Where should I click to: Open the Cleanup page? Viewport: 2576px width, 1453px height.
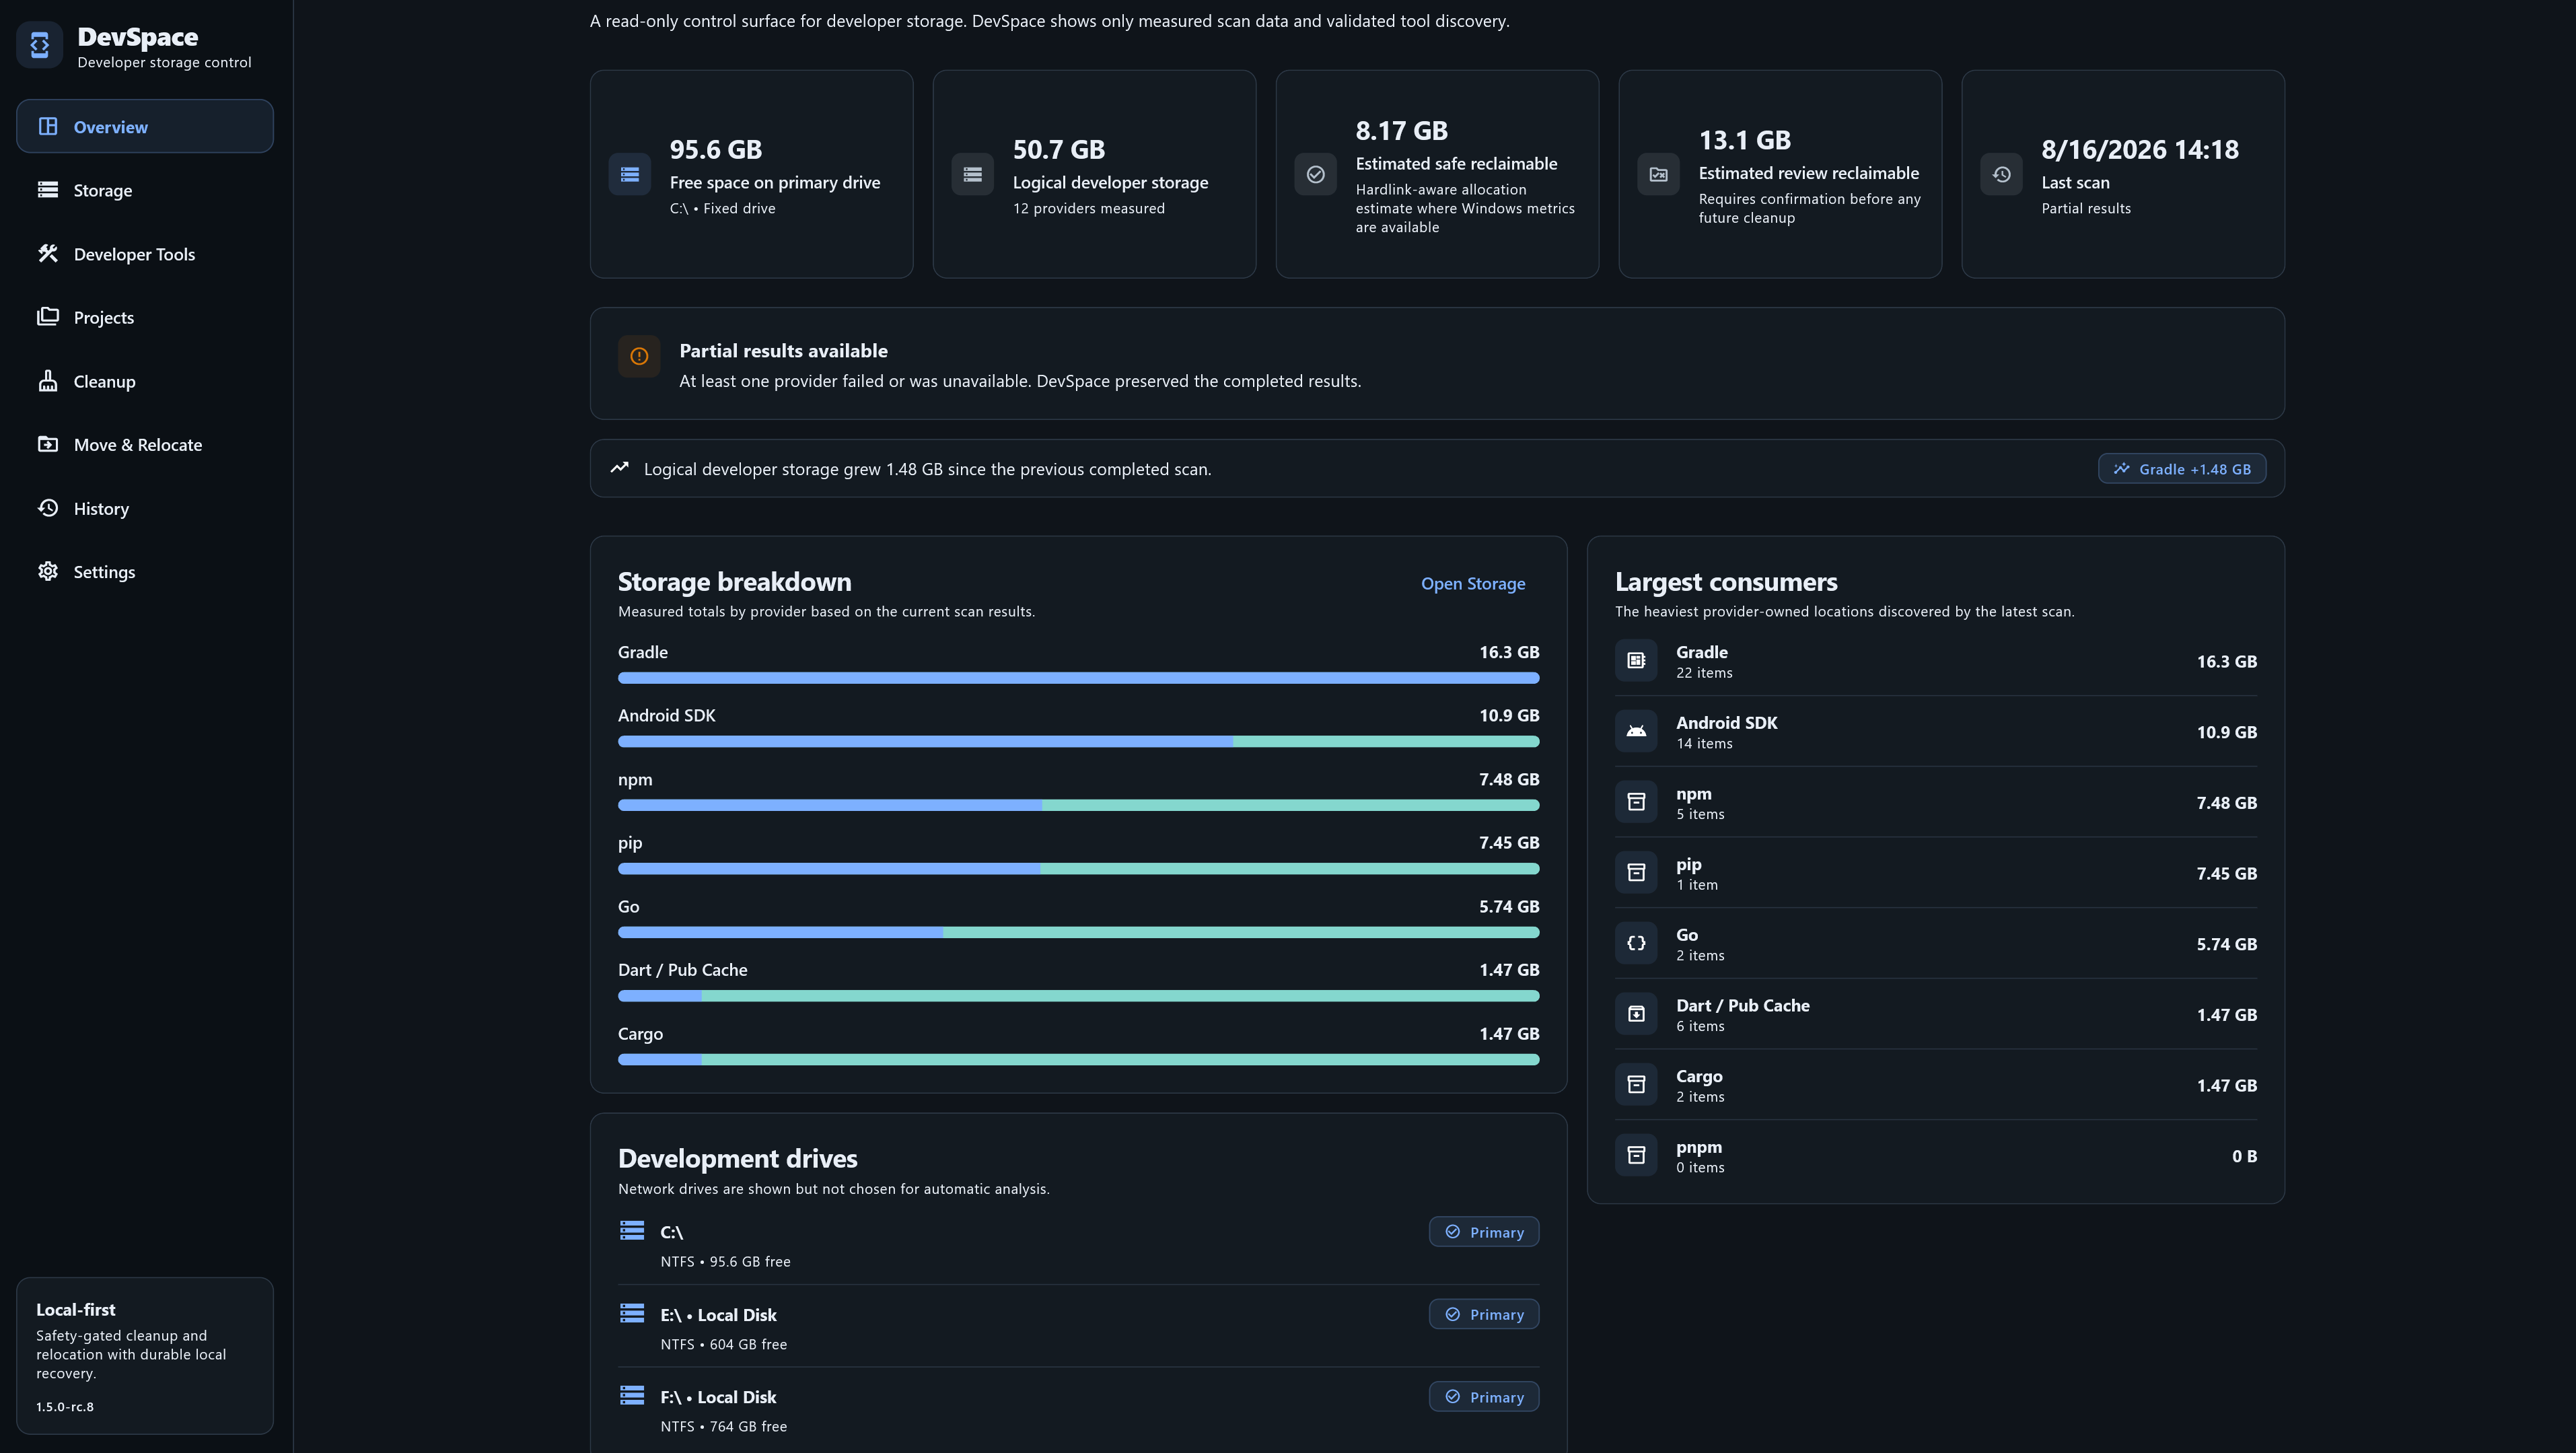click(145, 381)
